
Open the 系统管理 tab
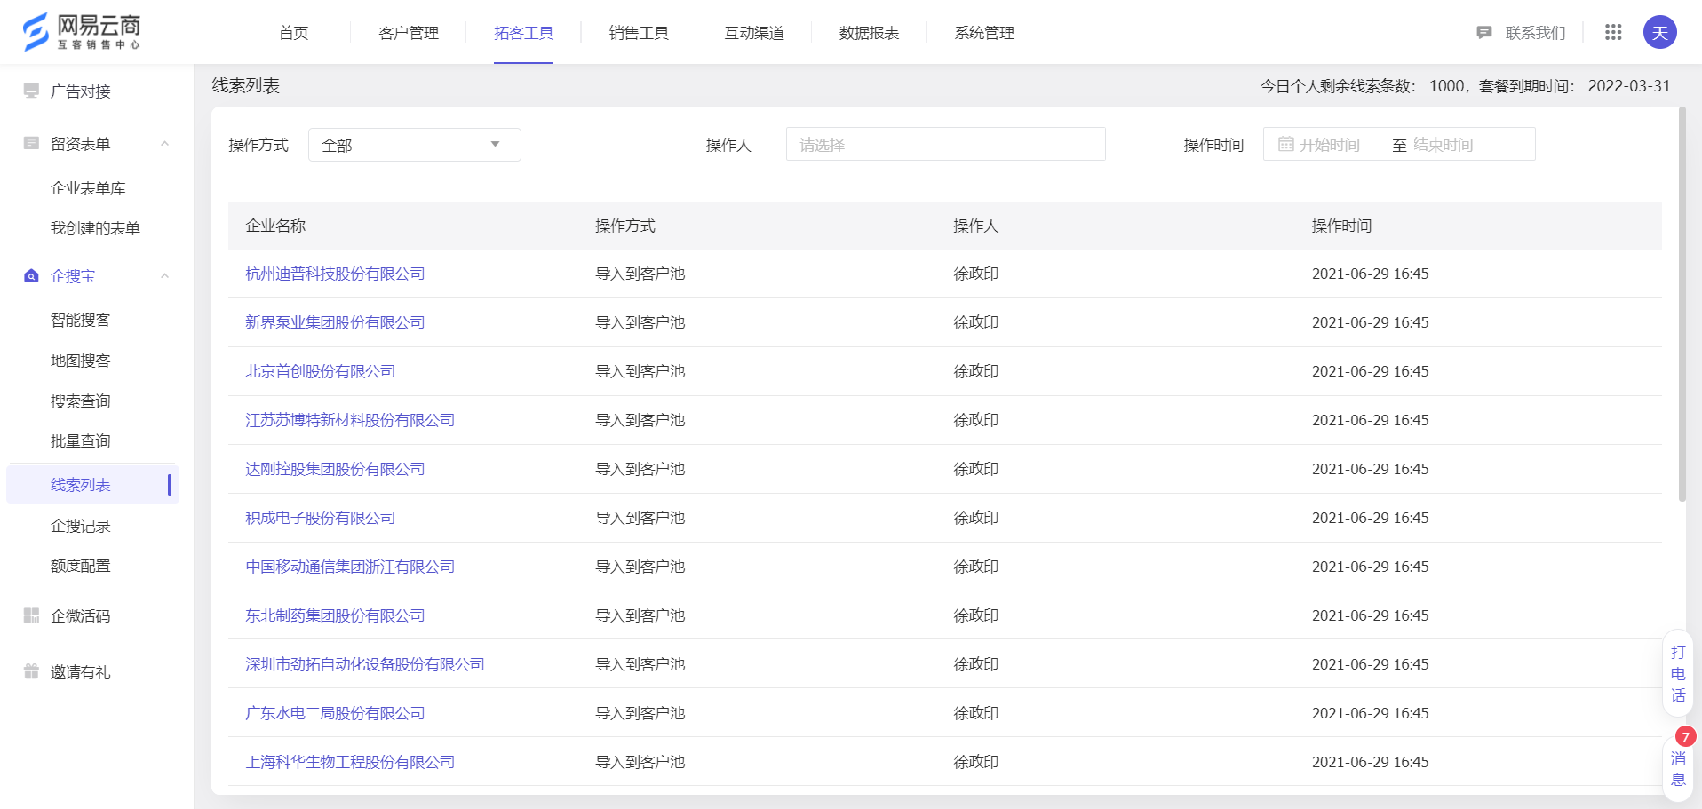[x=984, y=33]
